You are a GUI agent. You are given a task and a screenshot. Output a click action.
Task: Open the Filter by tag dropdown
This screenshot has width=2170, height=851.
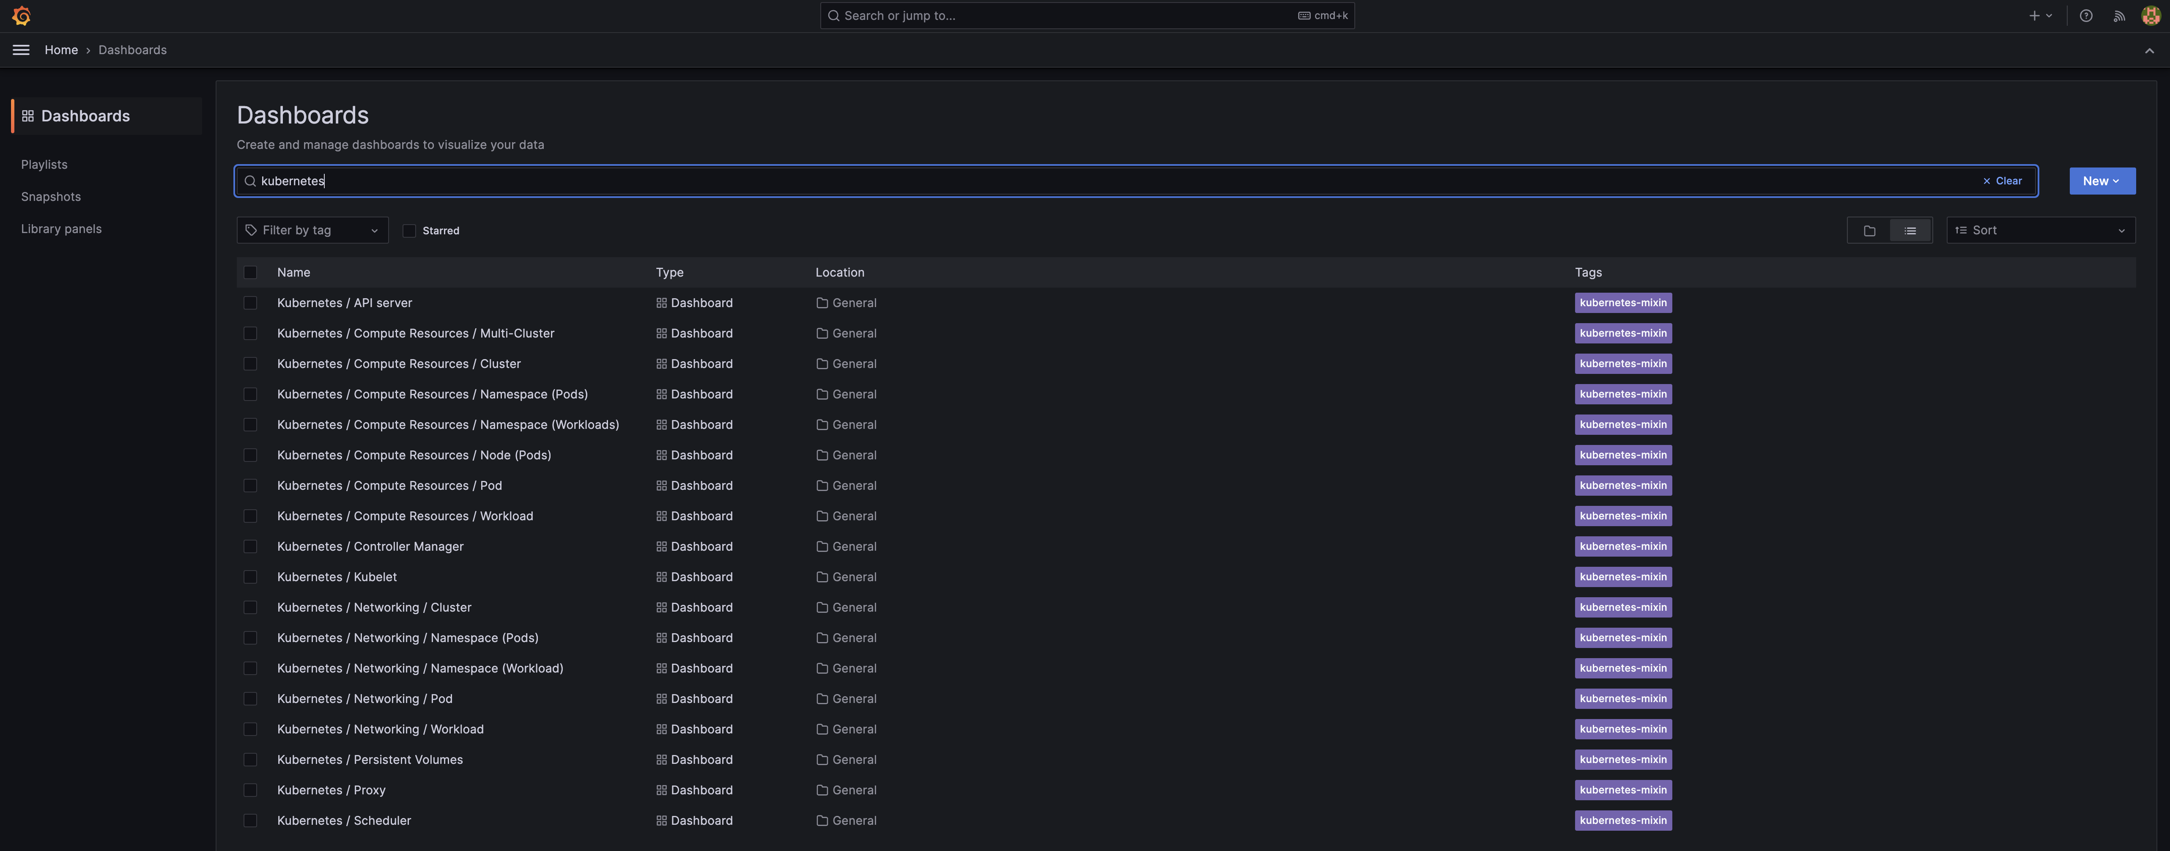pos(312,231)
